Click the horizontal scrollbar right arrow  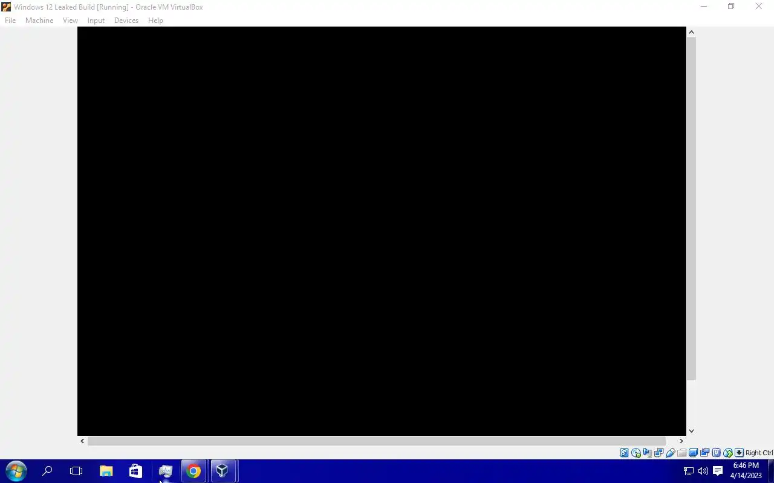(x=681, y=441)
